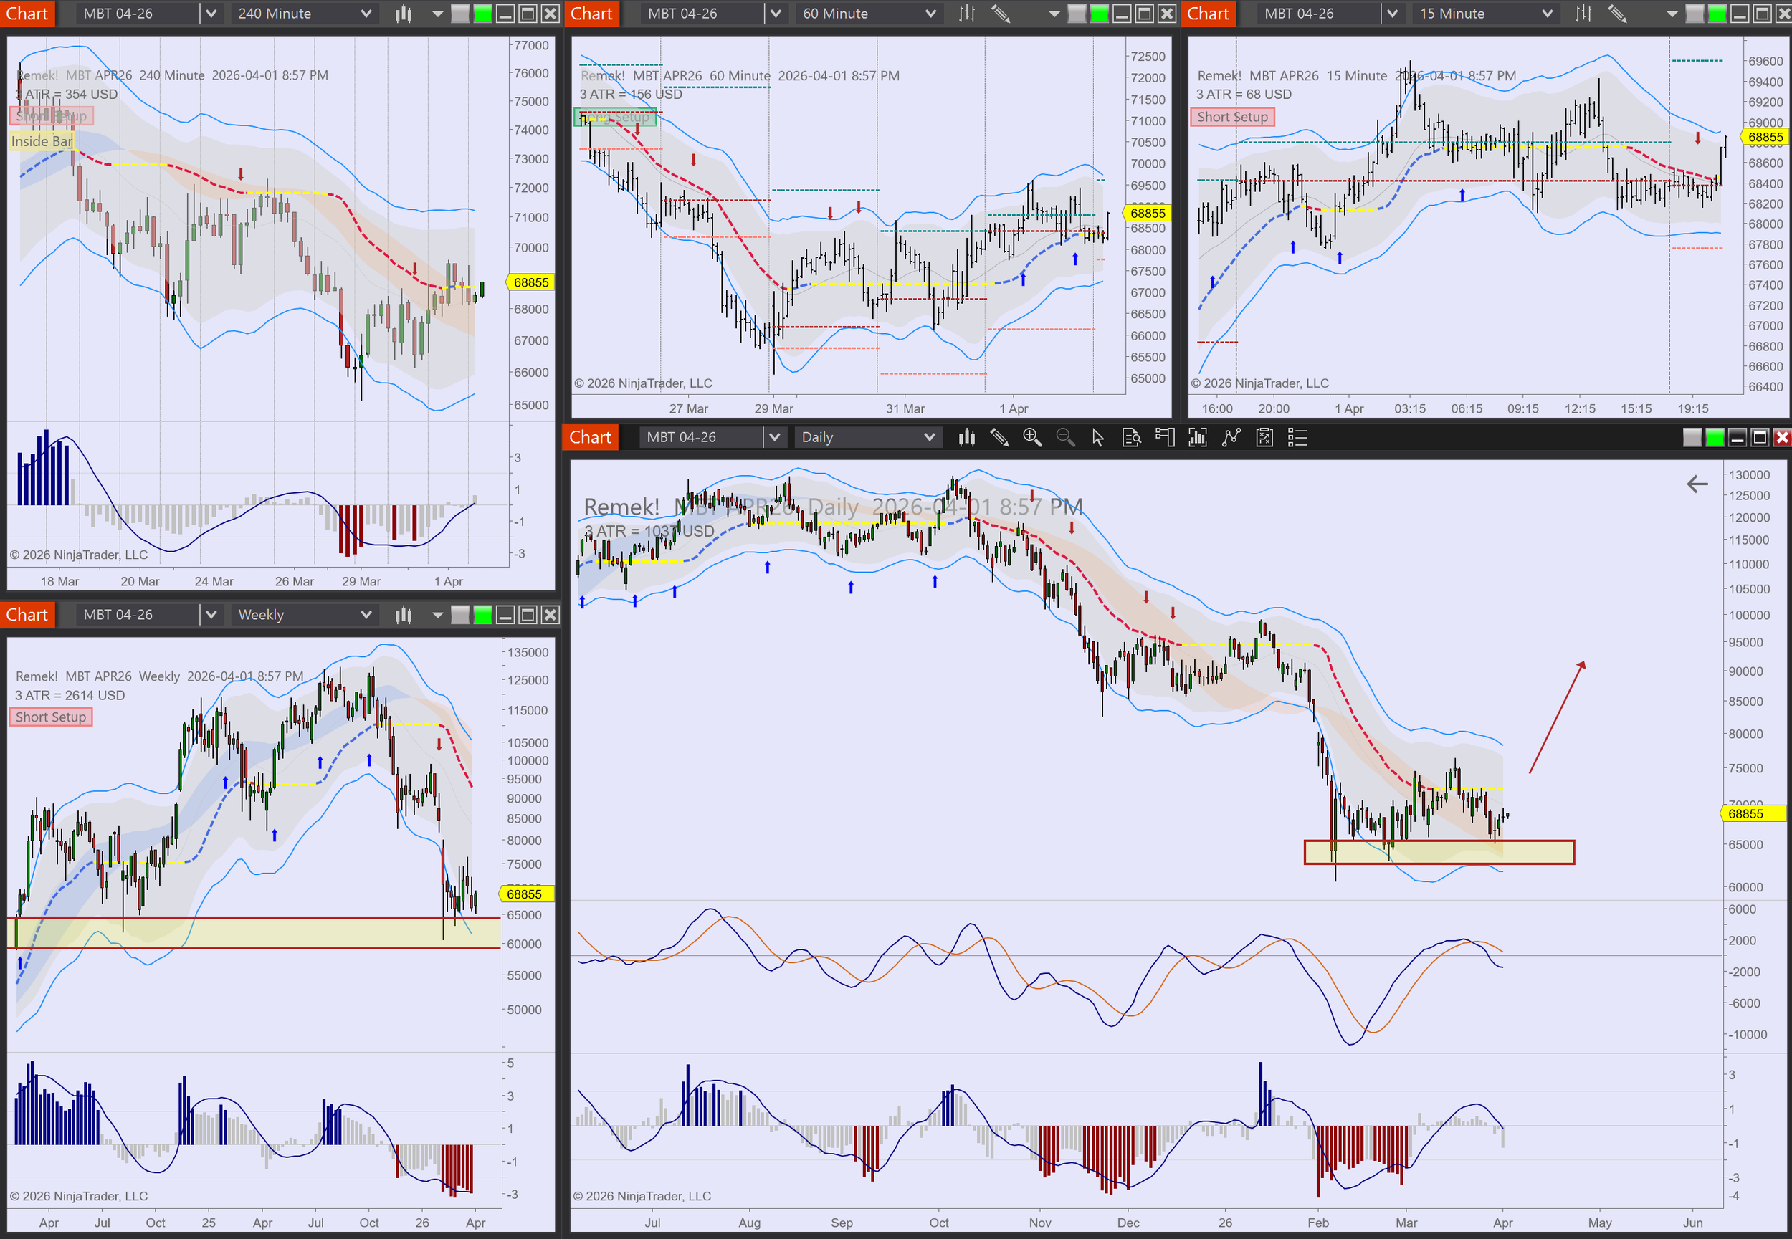Open the Indicators icon on the Daily chart toolbar
Screen dimensions: 1792x1239
tap(1198, 437)
